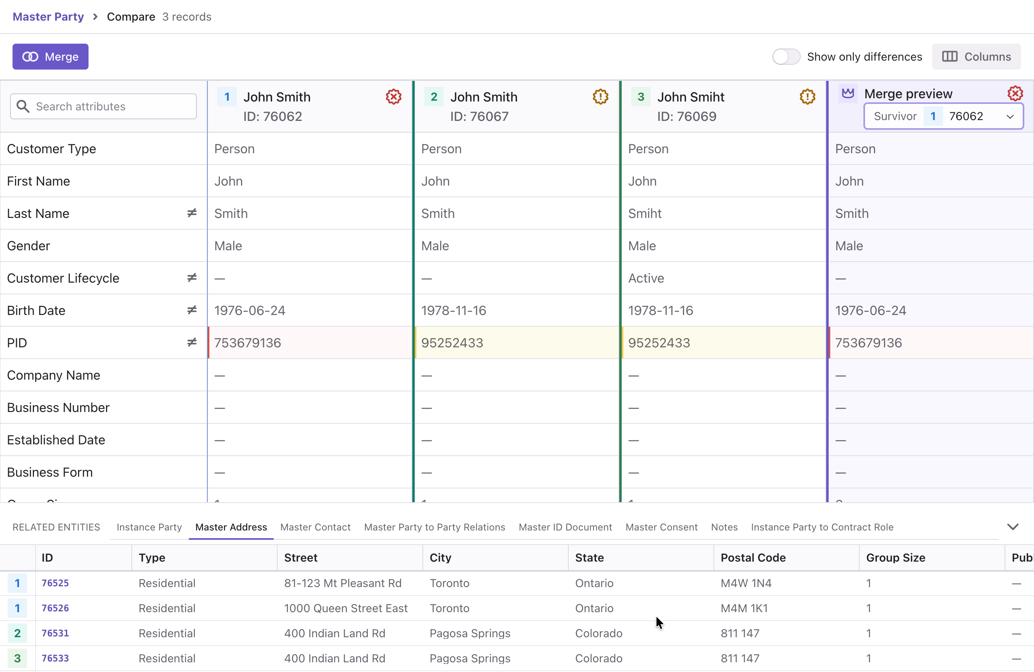Select the Master Address tab
Viewport: 1034px width, 672px height.
tap(231, 527)
